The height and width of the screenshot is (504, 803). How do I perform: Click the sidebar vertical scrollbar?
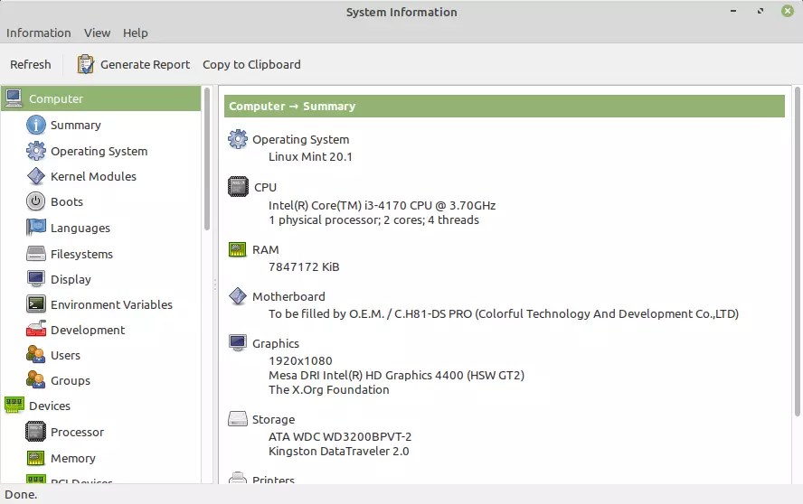coord(207,159)
